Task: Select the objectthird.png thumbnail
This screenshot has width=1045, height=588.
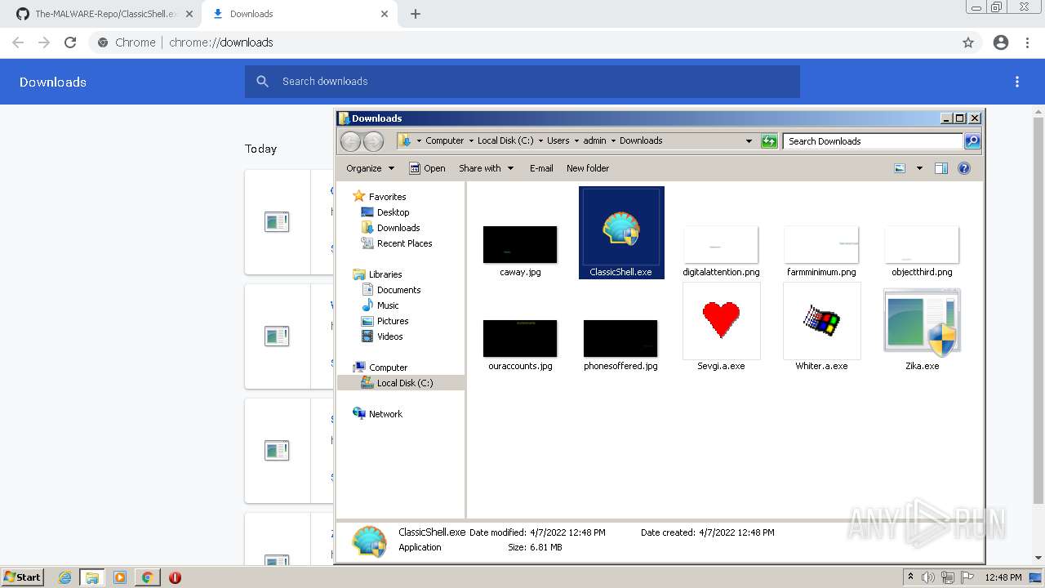Action: pyautogui.click(x=922, y=245)
